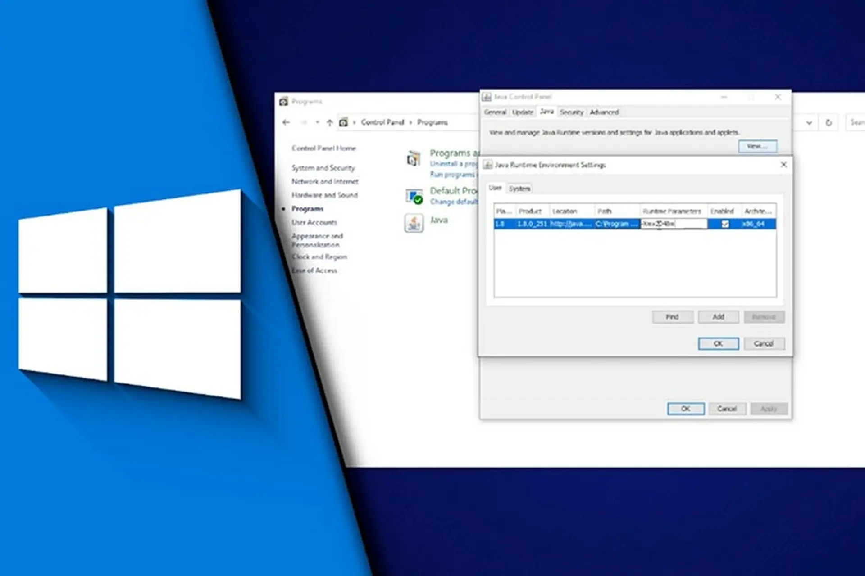Click the Location column header
The width and height of the screenshot is (865, 576).
(x=571, y=211)
